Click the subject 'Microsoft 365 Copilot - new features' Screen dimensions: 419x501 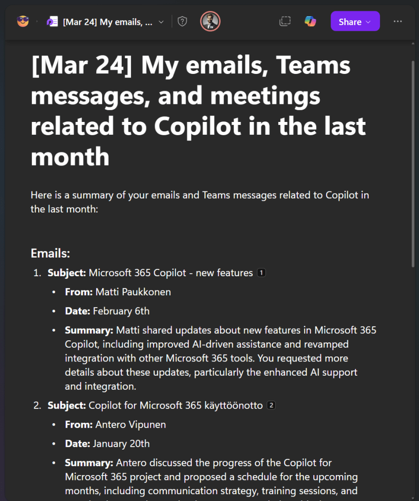click(x=170, y=273)
